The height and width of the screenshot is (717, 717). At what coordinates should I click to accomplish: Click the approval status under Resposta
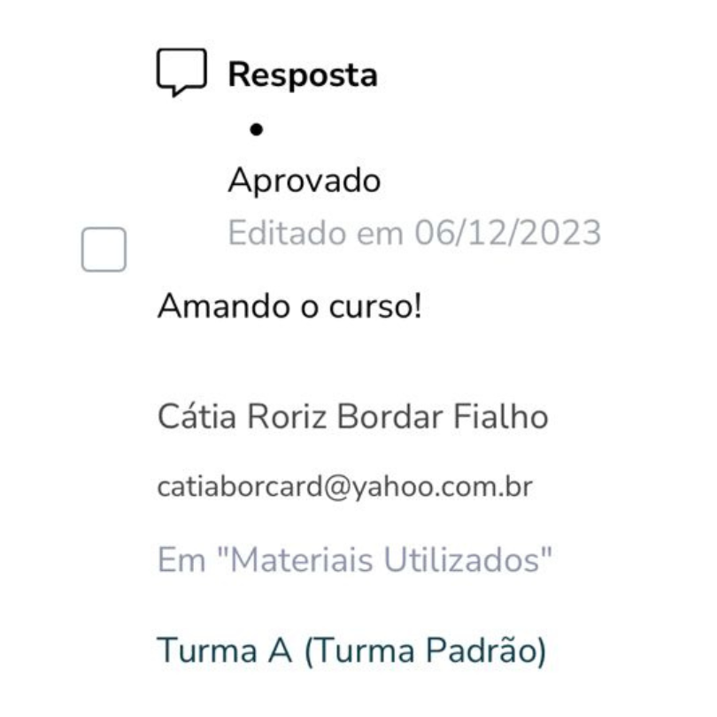tap(305, 181)
